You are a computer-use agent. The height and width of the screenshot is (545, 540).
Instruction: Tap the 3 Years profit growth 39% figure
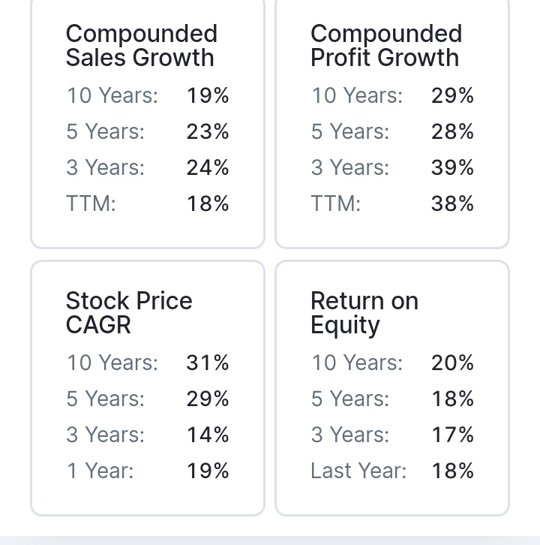452,168
